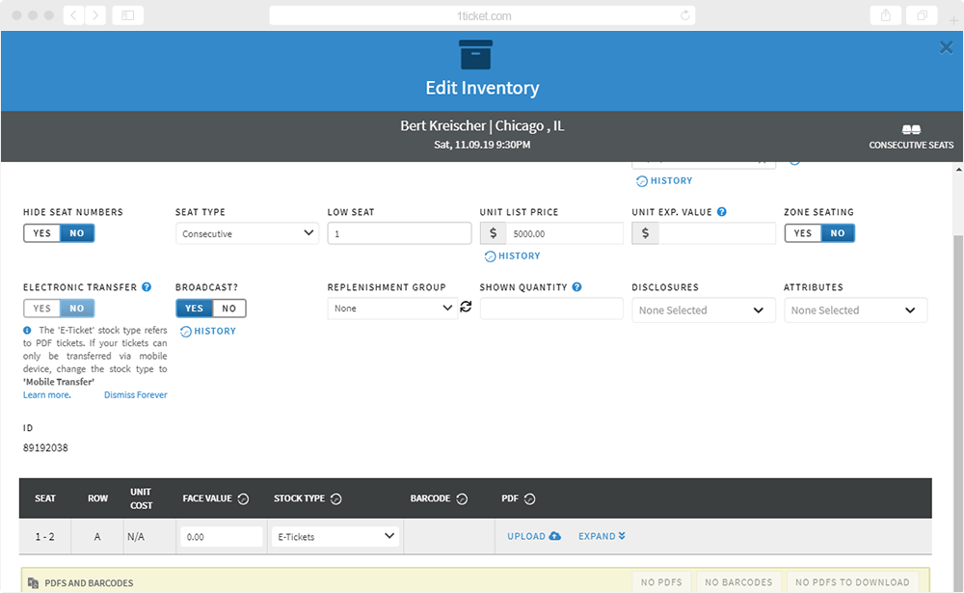Click the Barcode column history icon
This screenshot has height=593, width=964.
(462, 499)
